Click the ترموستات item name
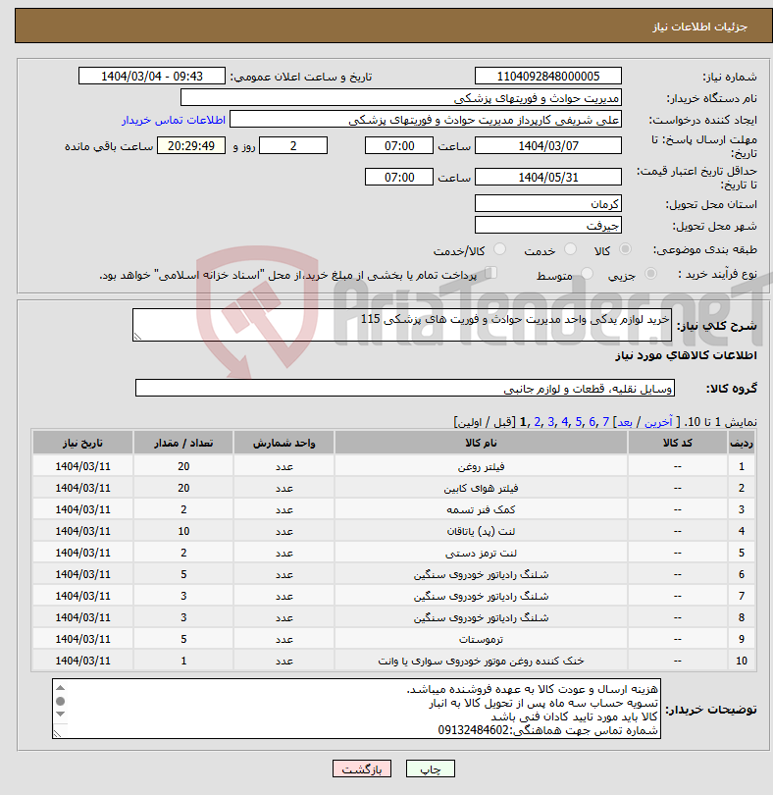This screenshot has height=795, width=773. click(481, 639)
